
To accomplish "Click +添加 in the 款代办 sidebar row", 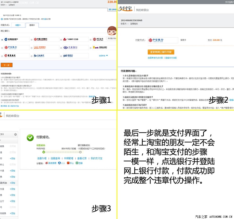I will [12, 183].
